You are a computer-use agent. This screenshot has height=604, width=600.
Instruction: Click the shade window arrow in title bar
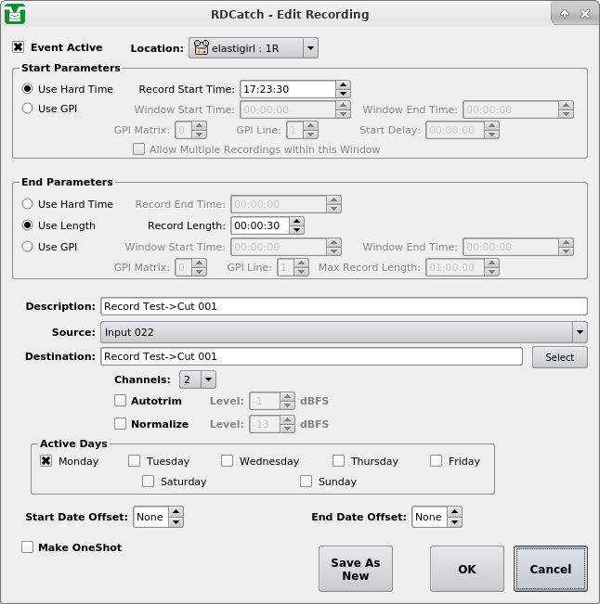(565, 14)
